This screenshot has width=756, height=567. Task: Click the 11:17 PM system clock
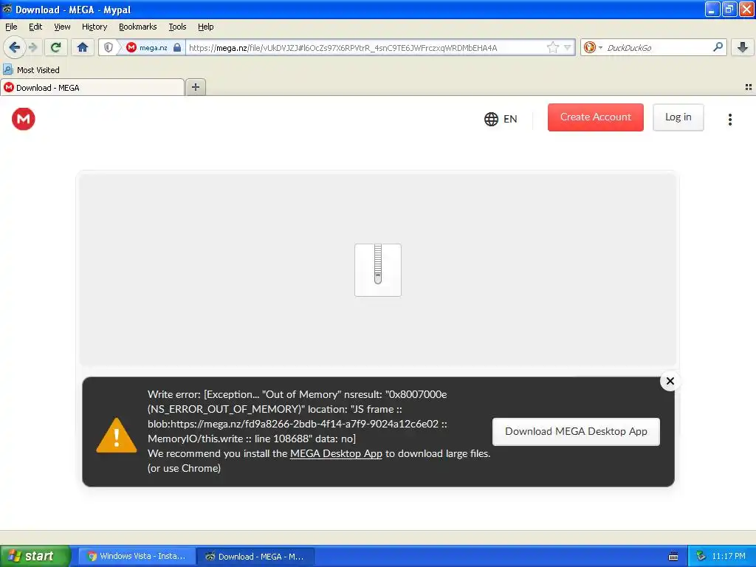point(729,557)
